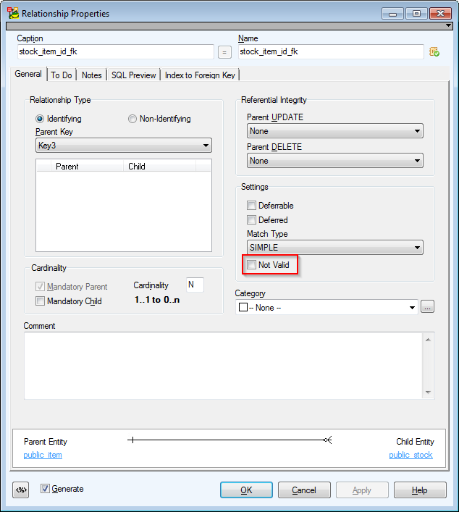Open the SQL Preview tab
Viewport: 459px width, 512px height.
point(133,75)
